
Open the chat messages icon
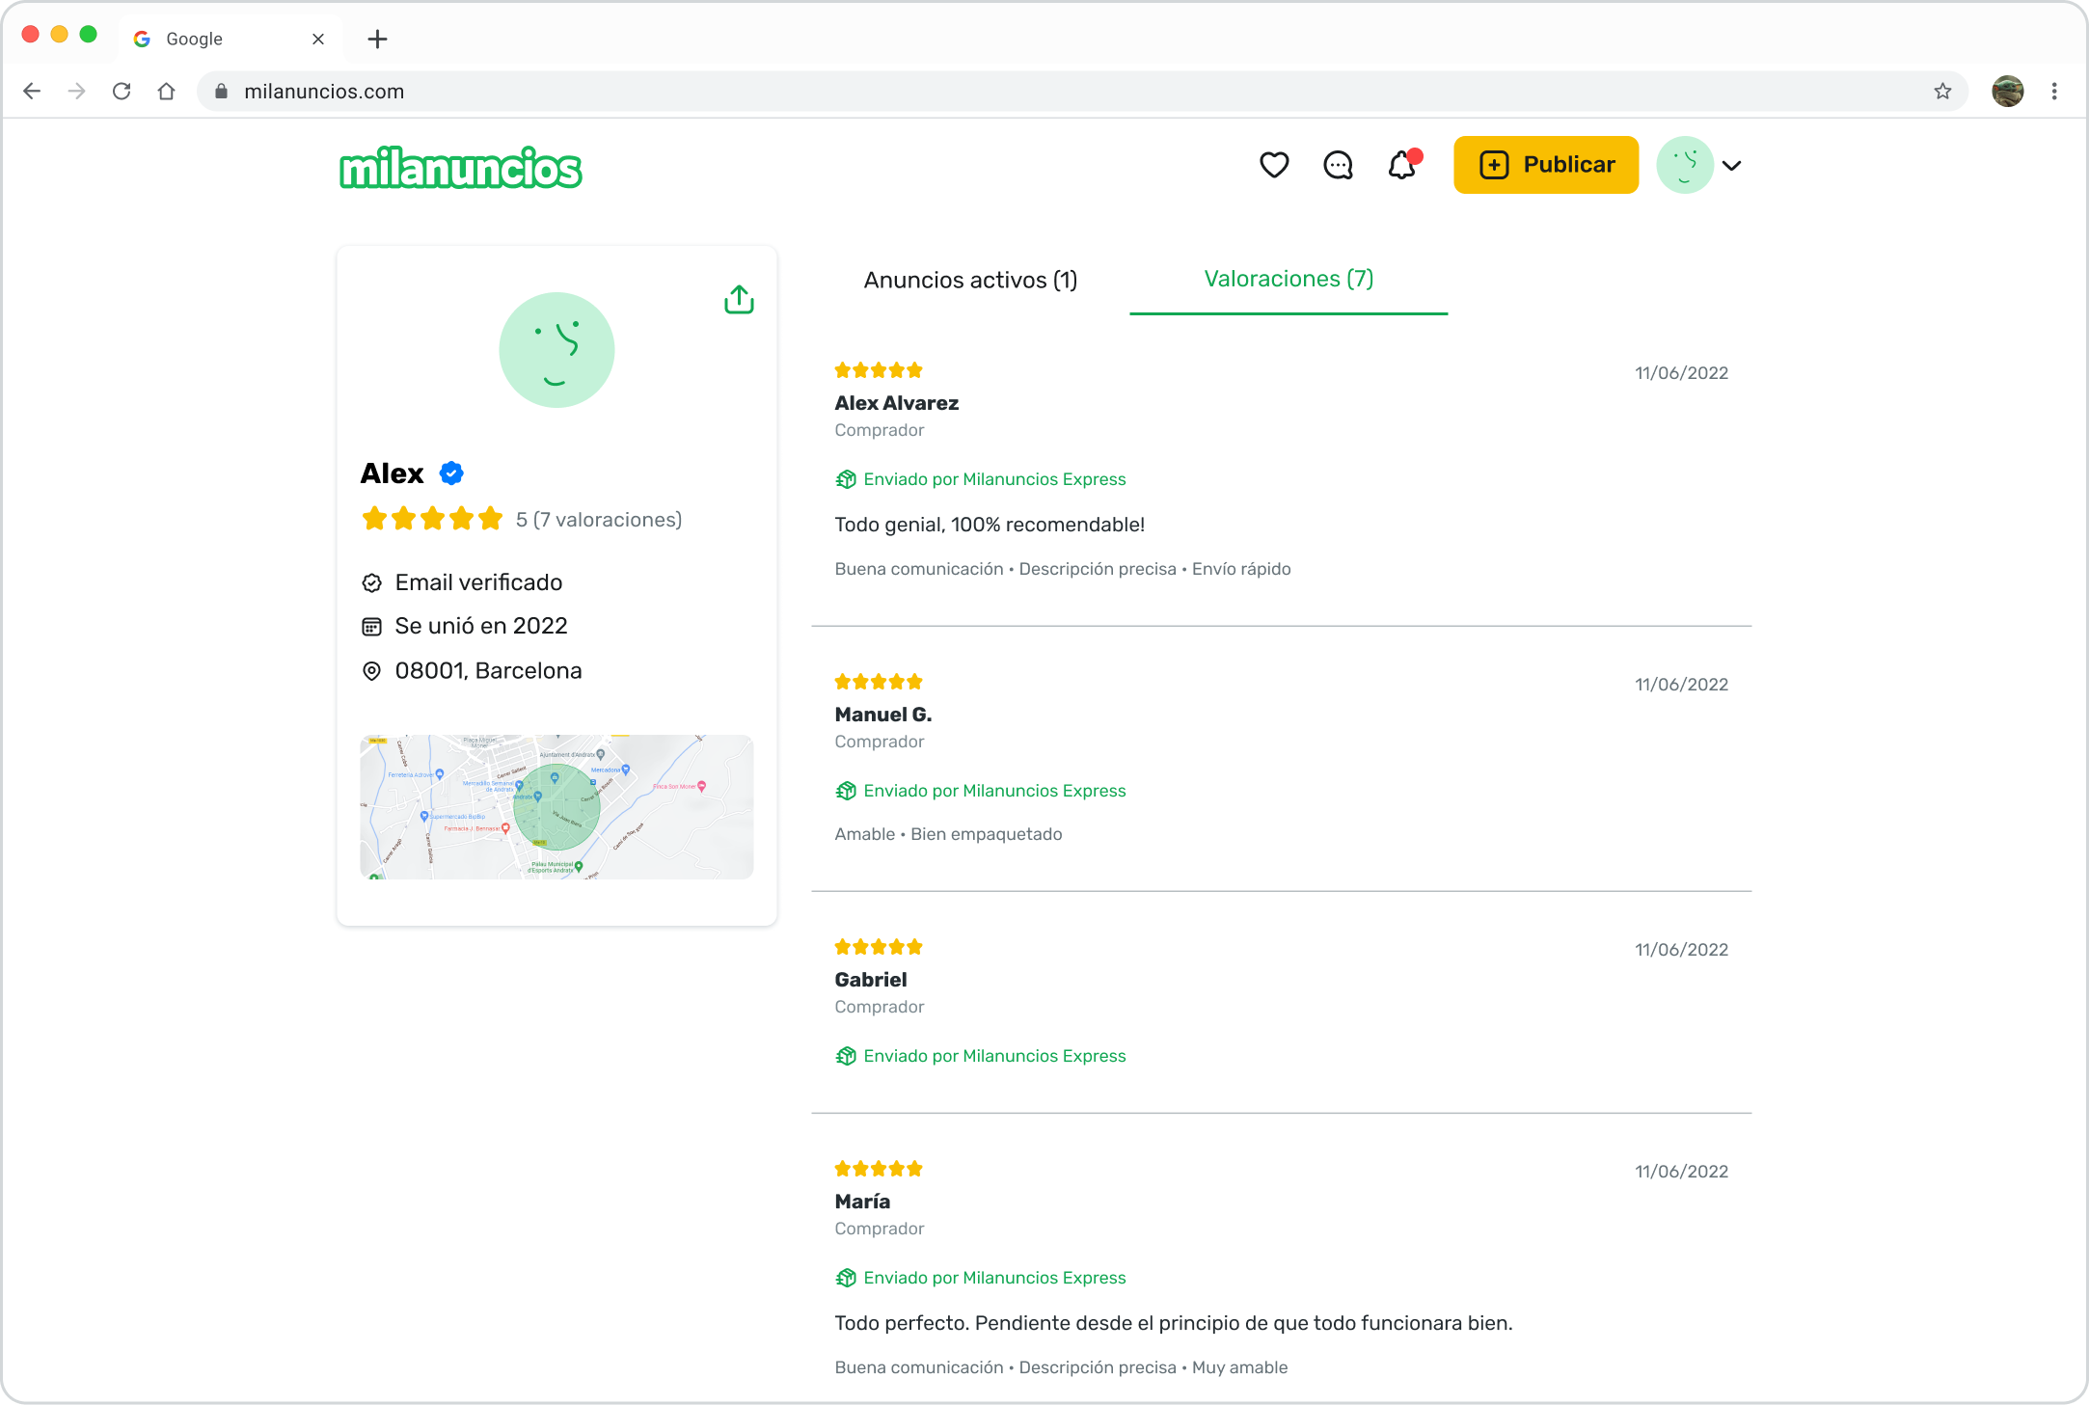(1338, 165)
